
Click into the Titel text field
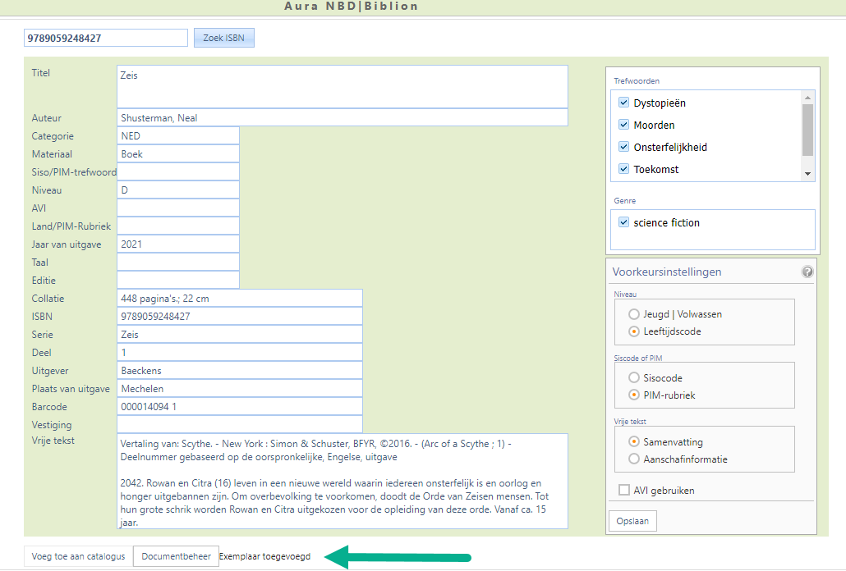click(342, 86)
